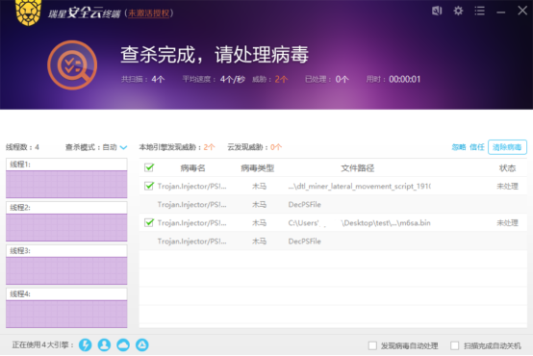Toggle the select-all checkbox in table header
Viewport: 533px width, 356px height.
point(149,167)
